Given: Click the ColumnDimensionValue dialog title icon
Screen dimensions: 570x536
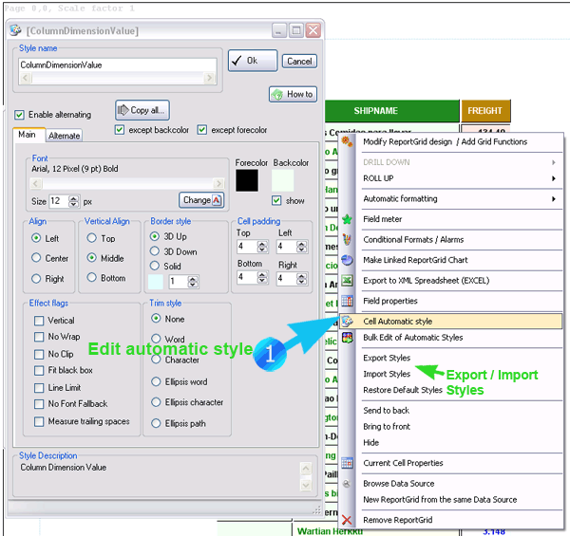Looking at the screenshot, I should 15,30.
